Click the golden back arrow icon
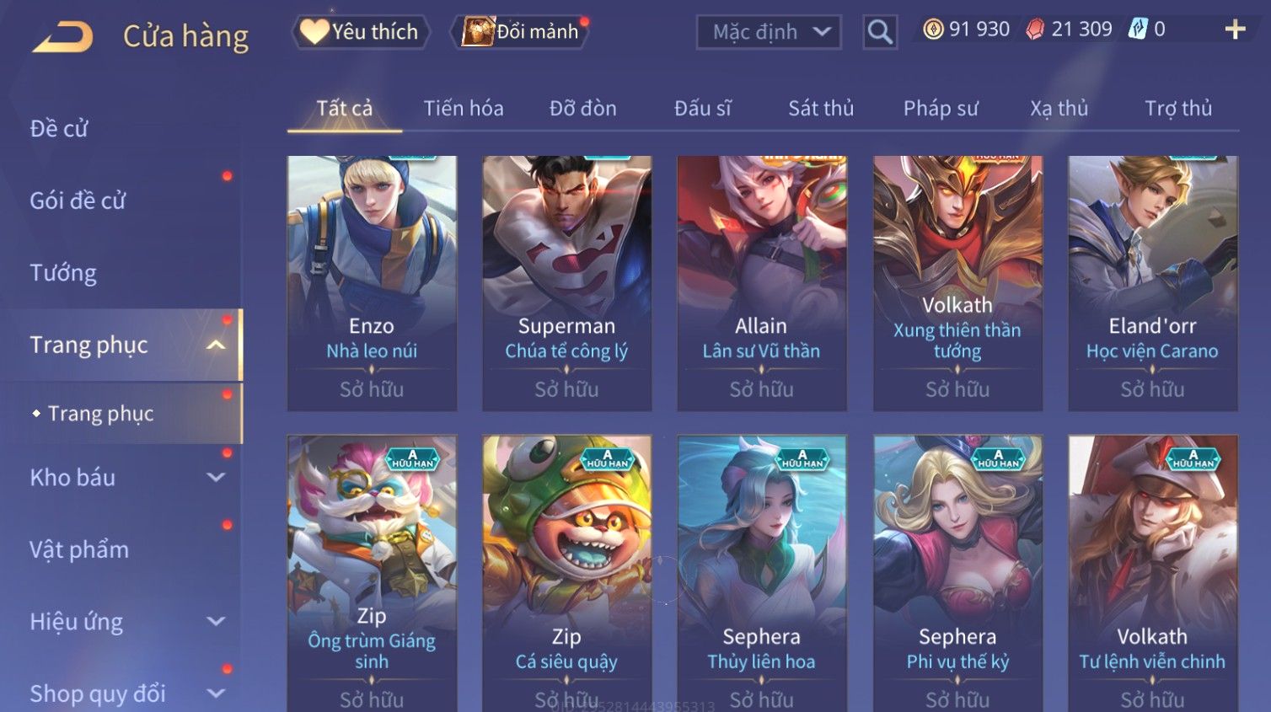 [x=62, y=37]
